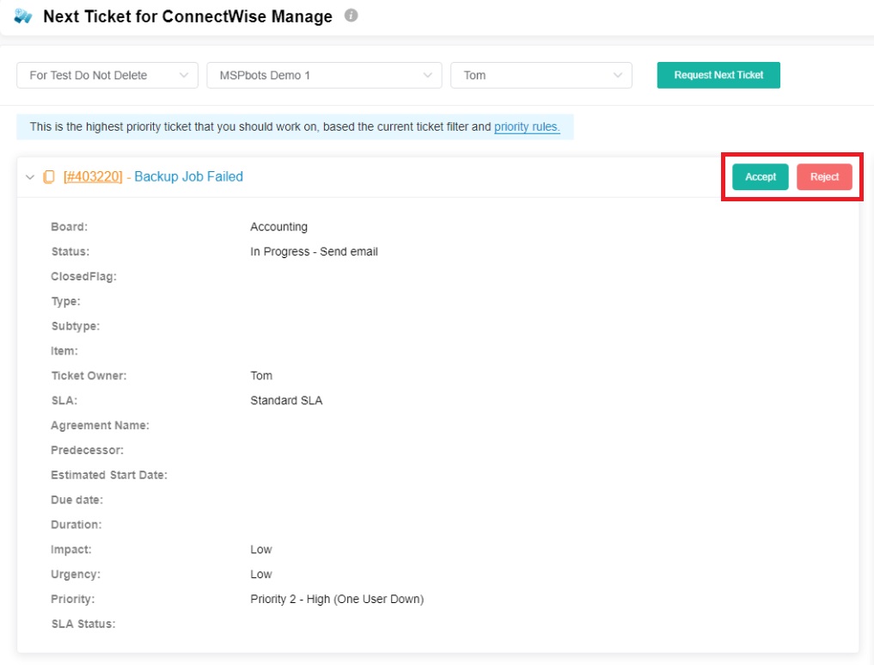Reject the Backup Job Failed ticket
The height and width of the screenshot is (665, 874).
point(824,177)
